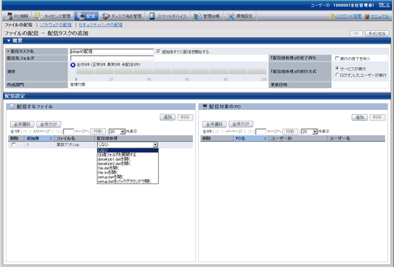The width and height of the screenshot is (394, 267).
Task: Click the 配信先フォルダ input field
Action: (112, 58)
